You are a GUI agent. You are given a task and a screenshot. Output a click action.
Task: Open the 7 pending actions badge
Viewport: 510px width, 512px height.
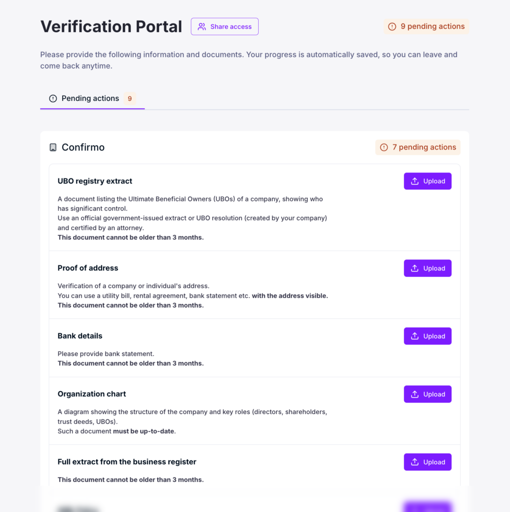[x=418, y=147]
